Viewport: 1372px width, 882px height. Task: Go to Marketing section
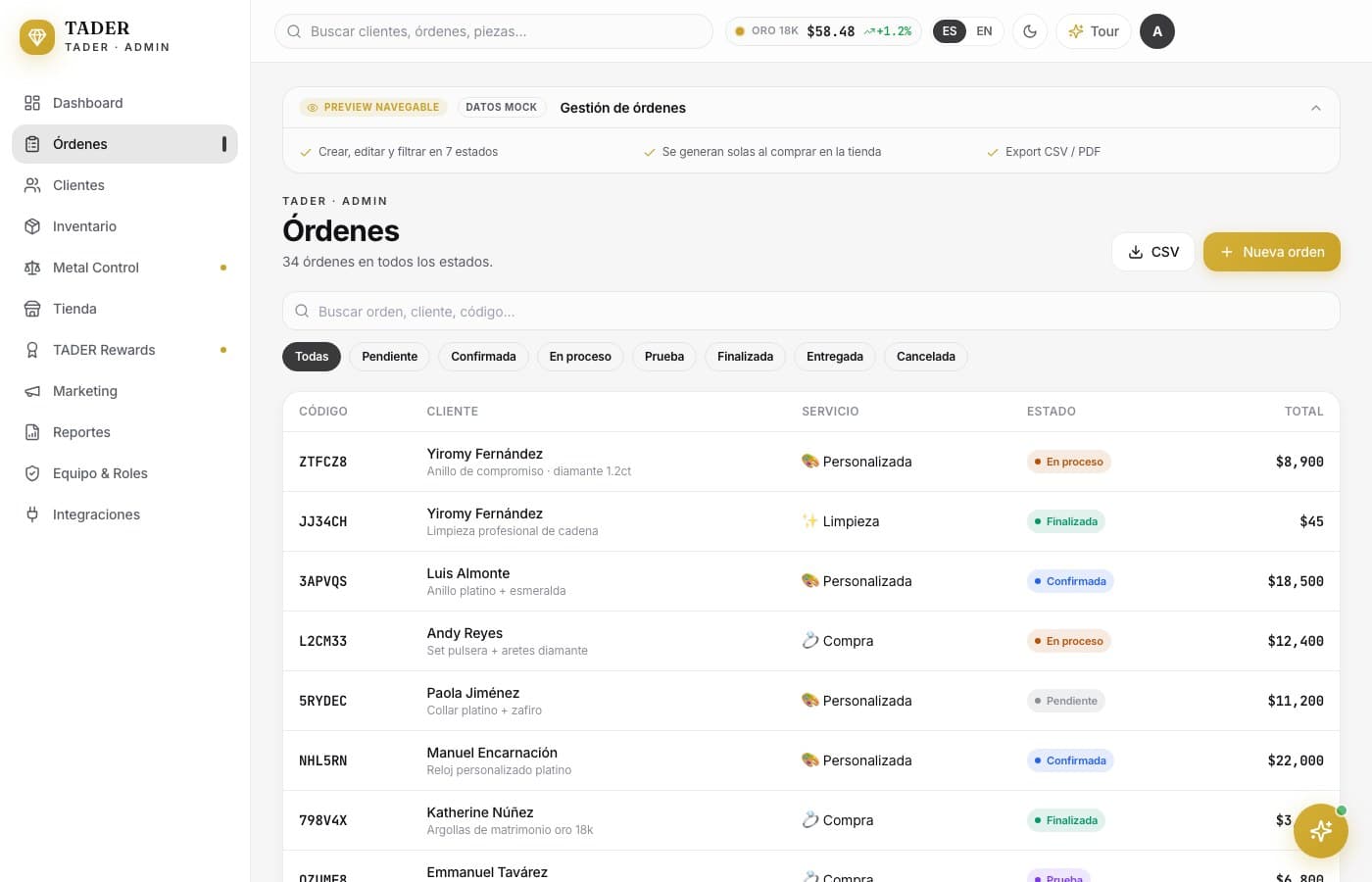[124, 391]
